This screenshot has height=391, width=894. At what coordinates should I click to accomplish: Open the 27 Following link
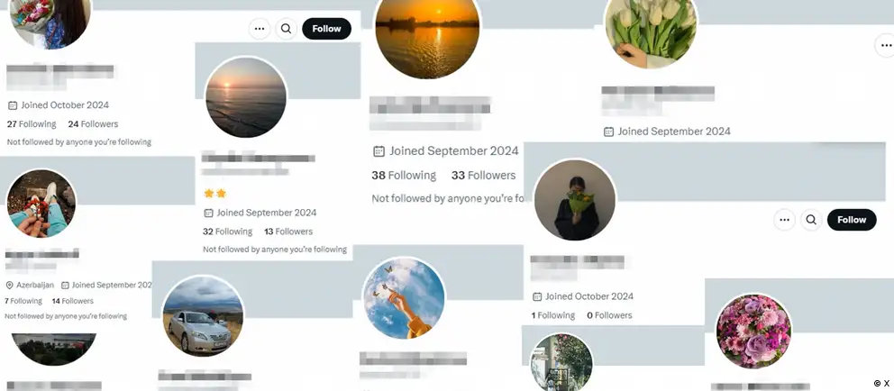click(32, 123)
